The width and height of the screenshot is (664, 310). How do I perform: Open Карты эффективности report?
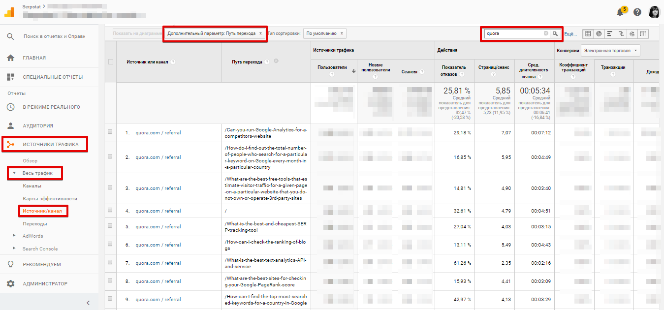pyautogui.click(x=50, y=198)
